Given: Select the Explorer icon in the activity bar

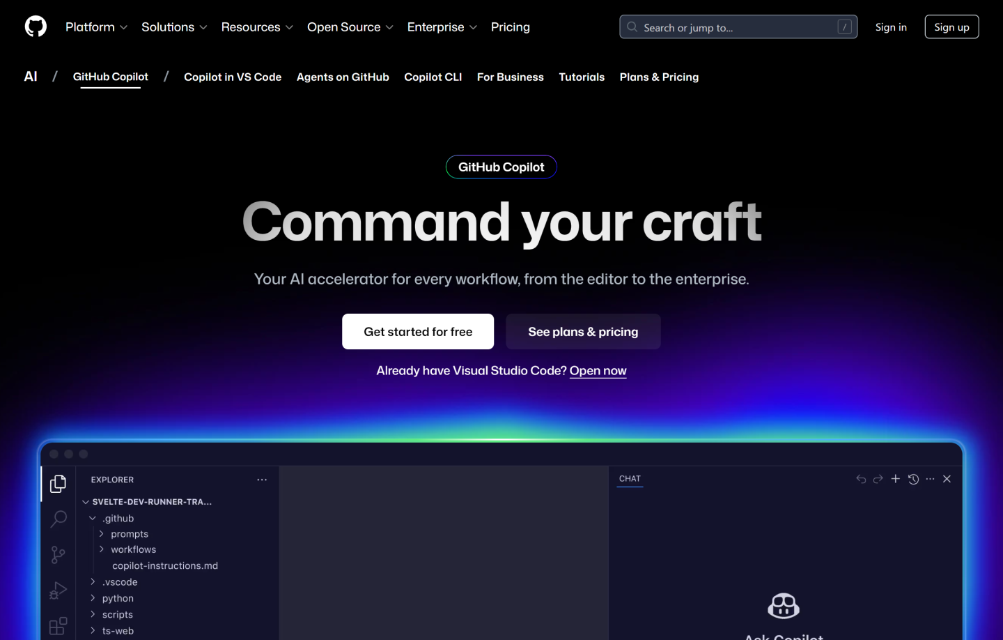Looking at the screenshot, I should pos(58,483).
